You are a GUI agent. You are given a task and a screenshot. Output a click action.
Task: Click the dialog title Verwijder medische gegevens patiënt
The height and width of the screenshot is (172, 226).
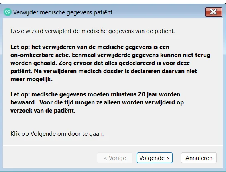(x=63, y=12)
